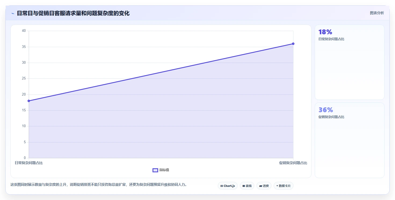
Task: Click the data point at 促销复杂问题占比
Action: pos(293,44)
